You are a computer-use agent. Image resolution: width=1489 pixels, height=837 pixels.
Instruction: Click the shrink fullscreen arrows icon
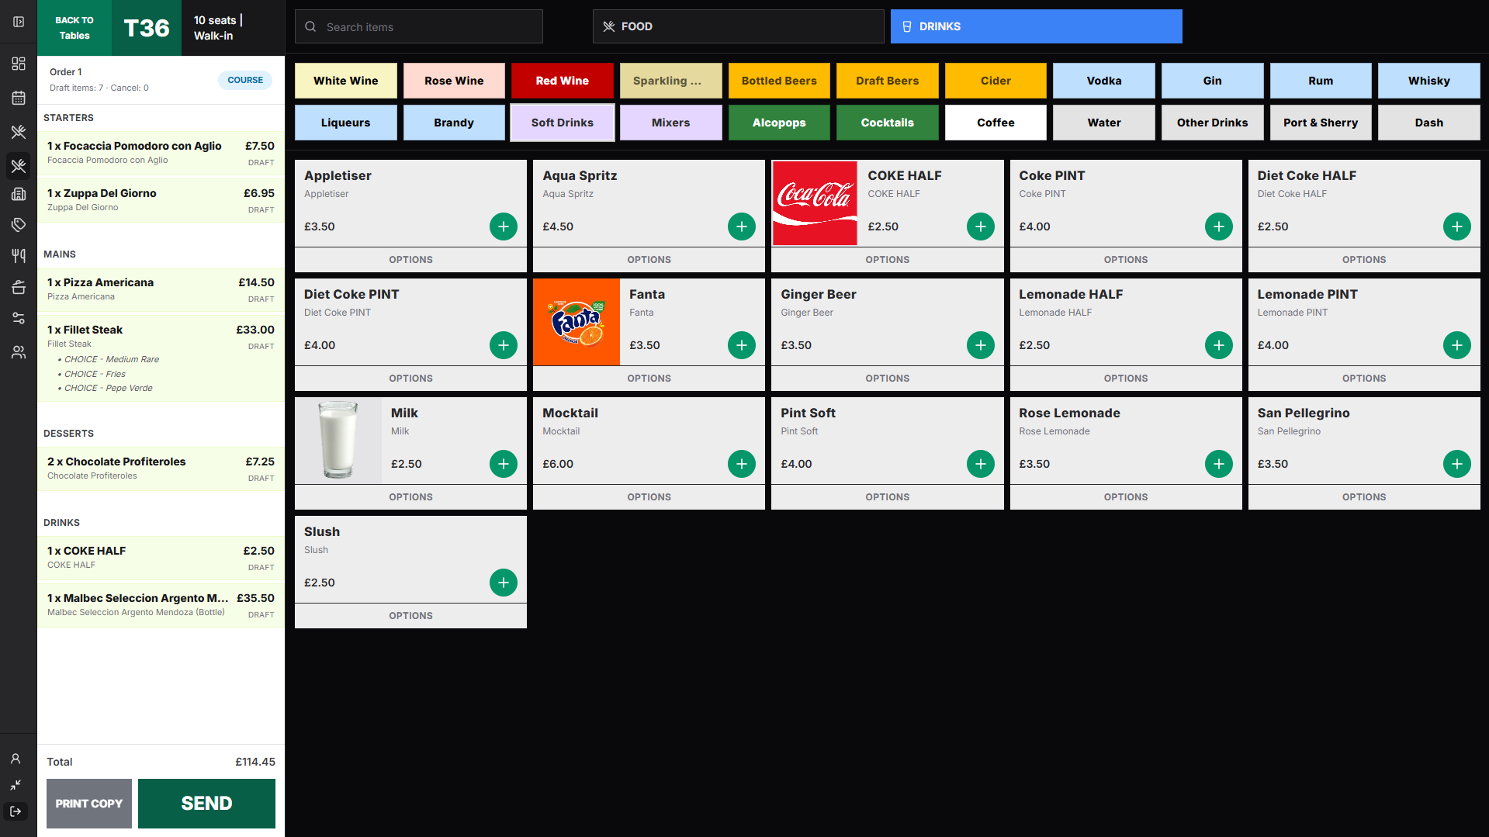pos(16,785)
